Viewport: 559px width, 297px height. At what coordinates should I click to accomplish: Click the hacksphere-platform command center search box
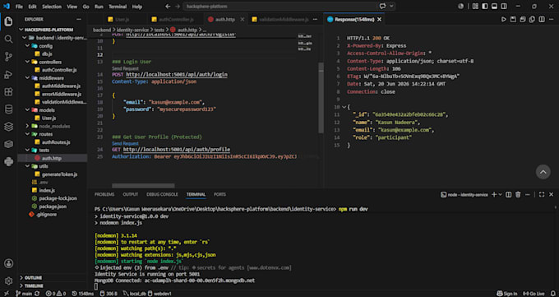pos(279,7)
